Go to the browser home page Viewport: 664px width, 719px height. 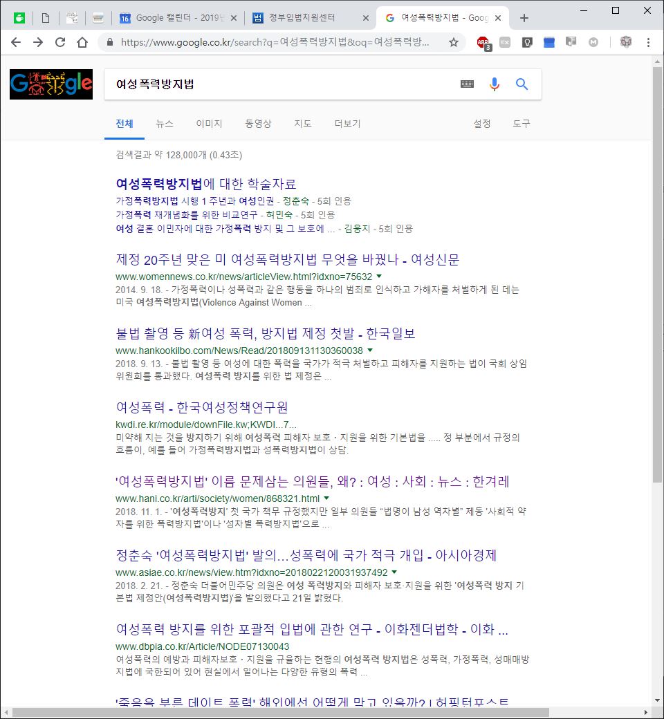[82, 42]
